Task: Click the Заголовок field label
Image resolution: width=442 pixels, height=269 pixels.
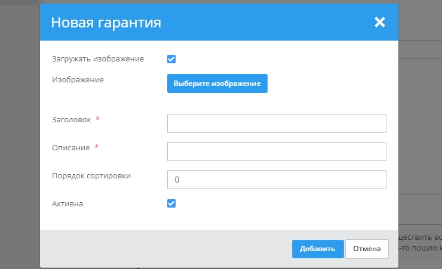Action: [72, 119]
